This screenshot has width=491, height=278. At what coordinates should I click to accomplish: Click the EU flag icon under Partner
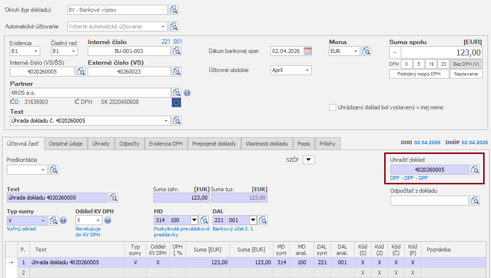(176, 102)
